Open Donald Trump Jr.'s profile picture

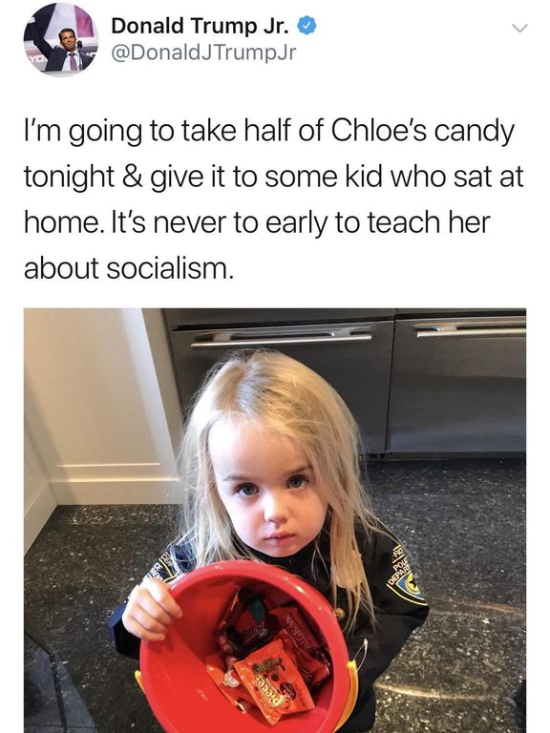(x=61, y=38)
